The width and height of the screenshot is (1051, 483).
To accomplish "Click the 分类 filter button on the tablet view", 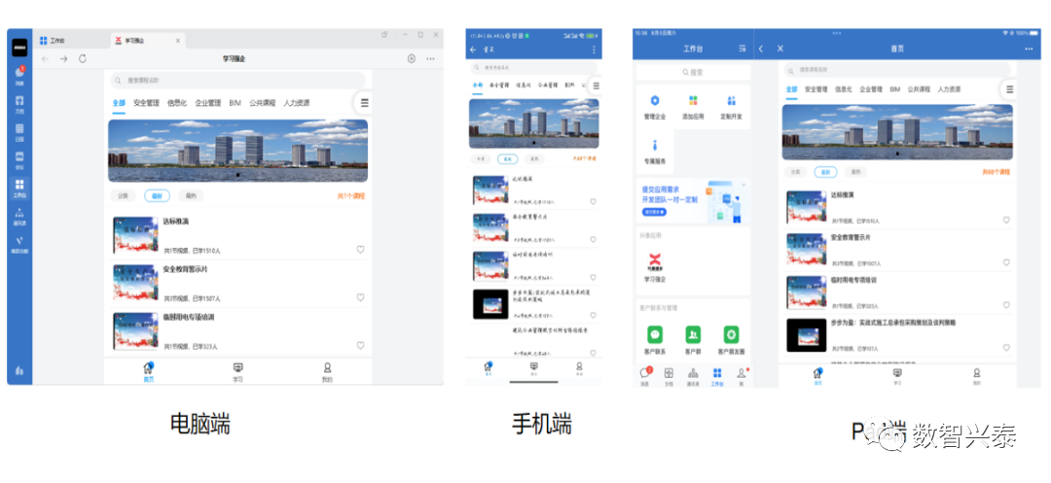I will click(795, 172).
